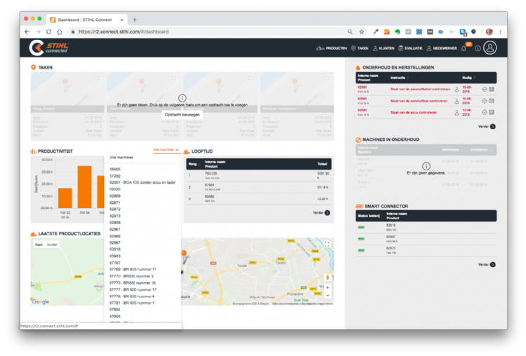Open the user profile avatar icon
Image resolution: width=526 pixels, height=356 pixels.
click(490, 48)
